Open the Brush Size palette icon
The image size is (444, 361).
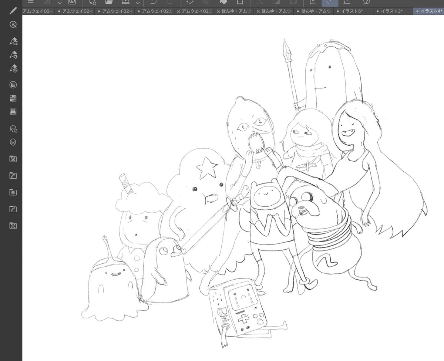click(x=13, y=68)
